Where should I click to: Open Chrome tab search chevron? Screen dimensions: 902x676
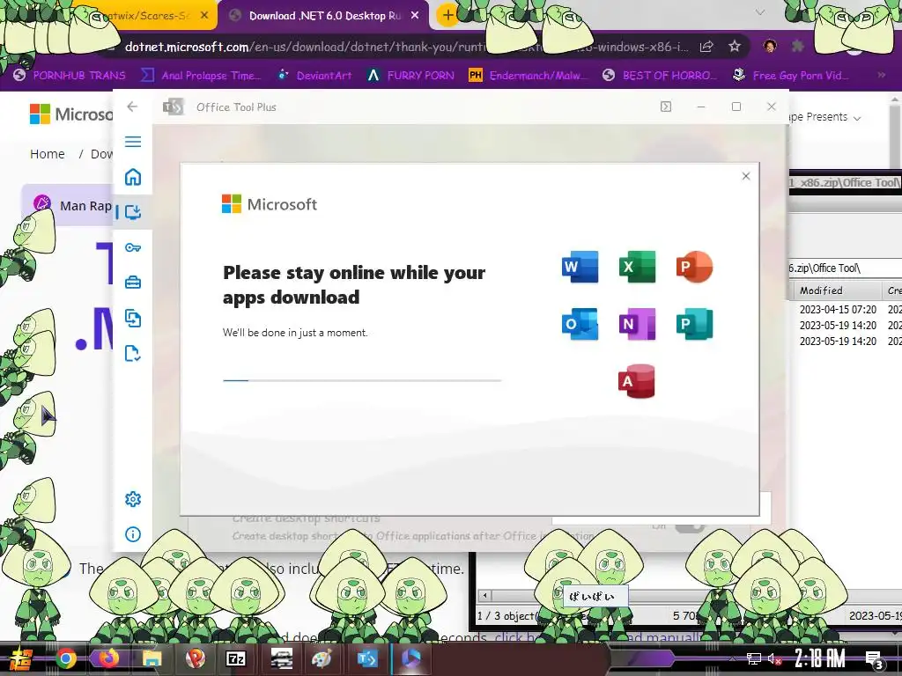(x=760, y=12)
